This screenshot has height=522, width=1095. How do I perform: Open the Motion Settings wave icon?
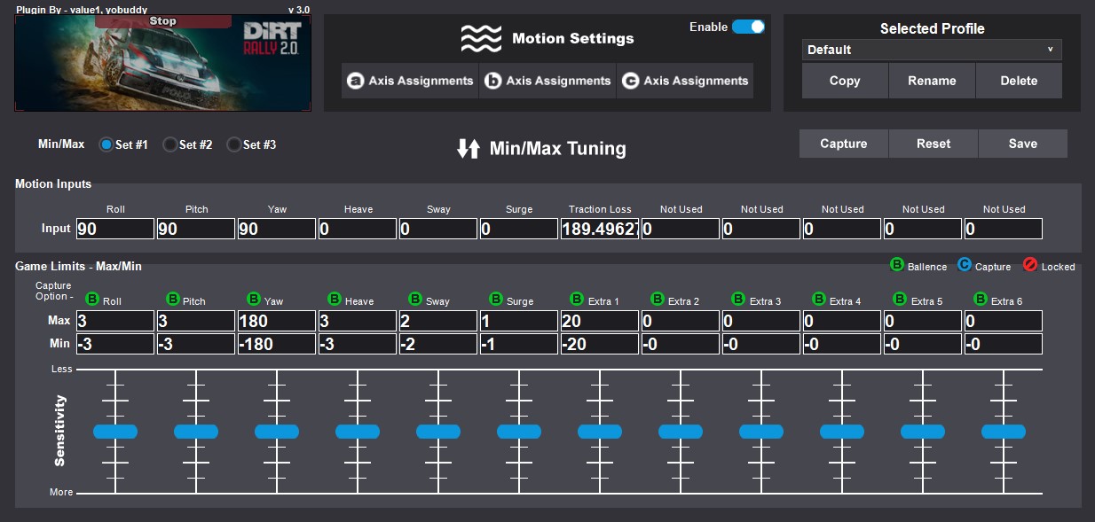[481, 38]
